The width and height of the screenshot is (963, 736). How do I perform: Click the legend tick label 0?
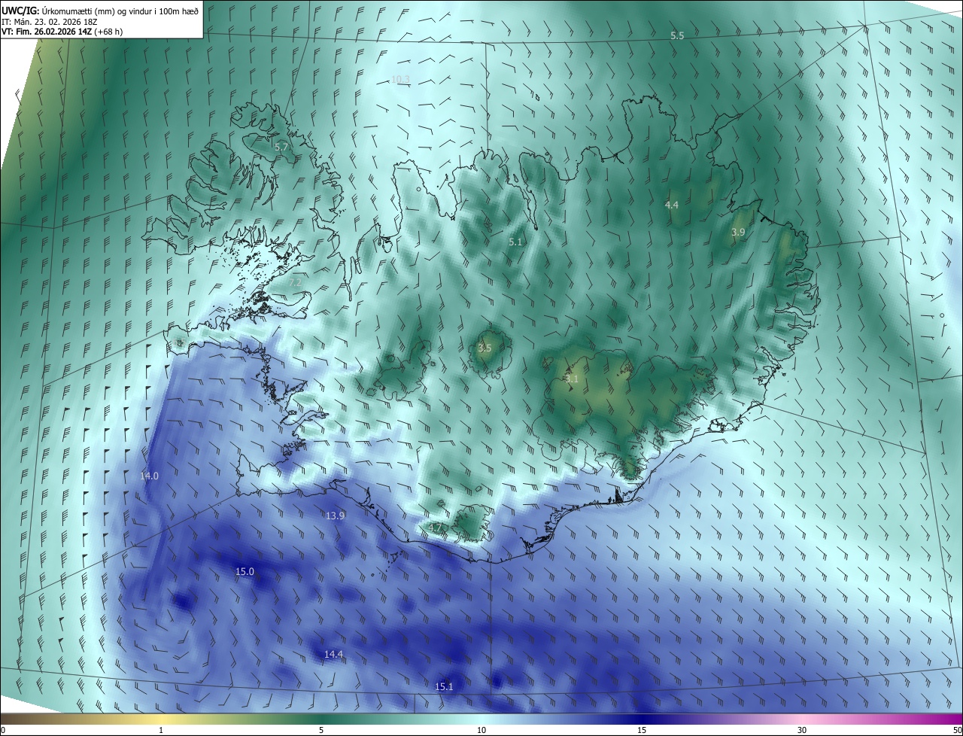click(x=3, y=731)
